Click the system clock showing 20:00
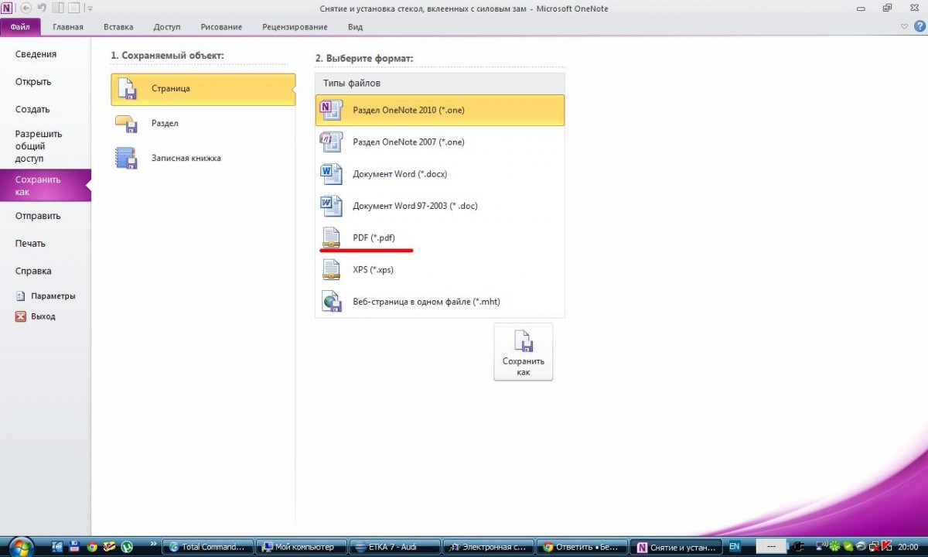The height and width of the screenshot is (557, 928). pos(909,546)
